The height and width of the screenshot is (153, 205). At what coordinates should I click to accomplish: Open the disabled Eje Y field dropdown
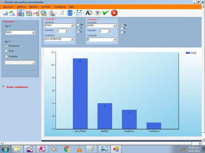point(33,62)
